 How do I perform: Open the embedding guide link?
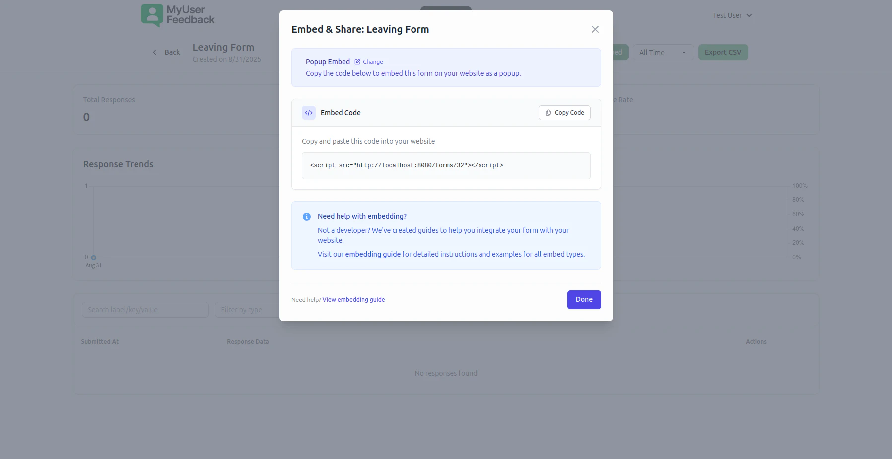[x=373, y=254]
